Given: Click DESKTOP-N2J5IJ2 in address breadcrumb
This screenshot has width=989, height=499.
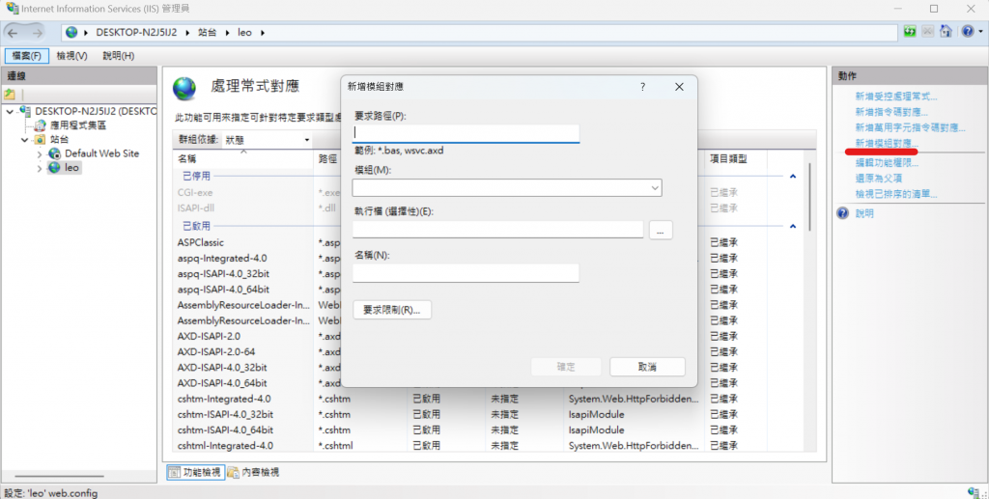Looking at the screenshot, I should pos(136,32).
